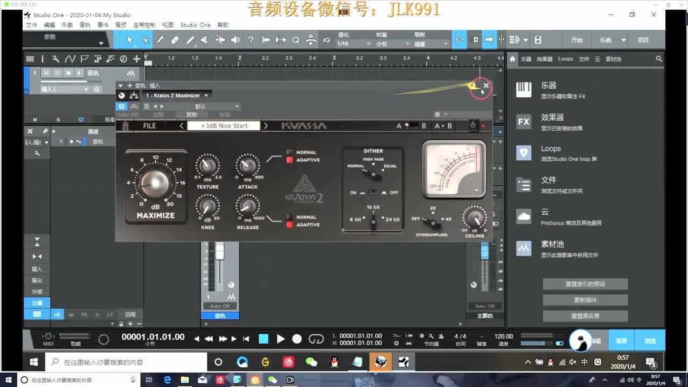
Task: Click 重置索引的预设 button
Action: [585, 284]
